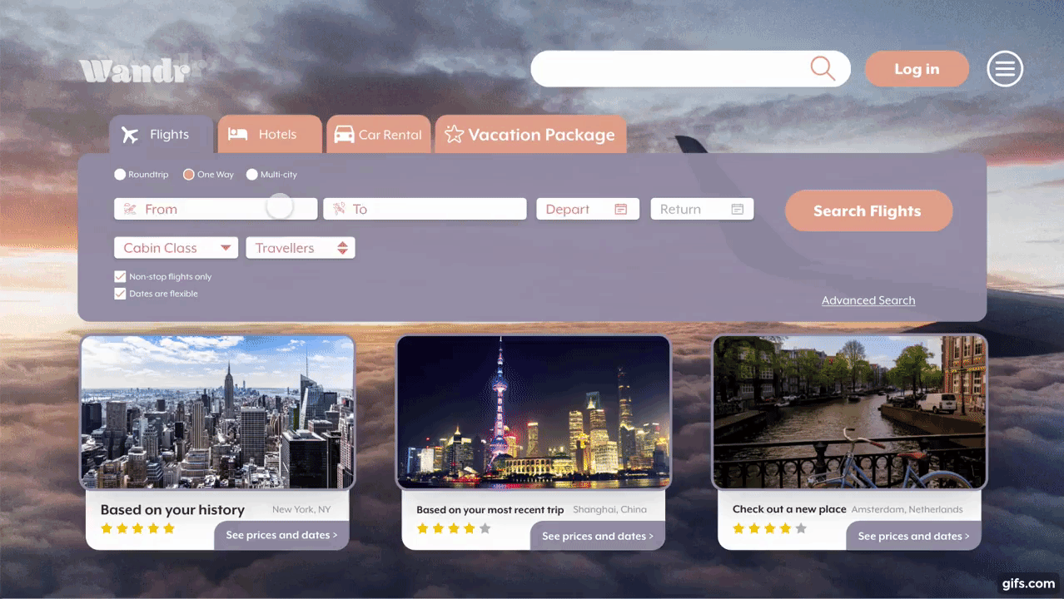
Task: Click the Search Flights button
Action: 868,210
